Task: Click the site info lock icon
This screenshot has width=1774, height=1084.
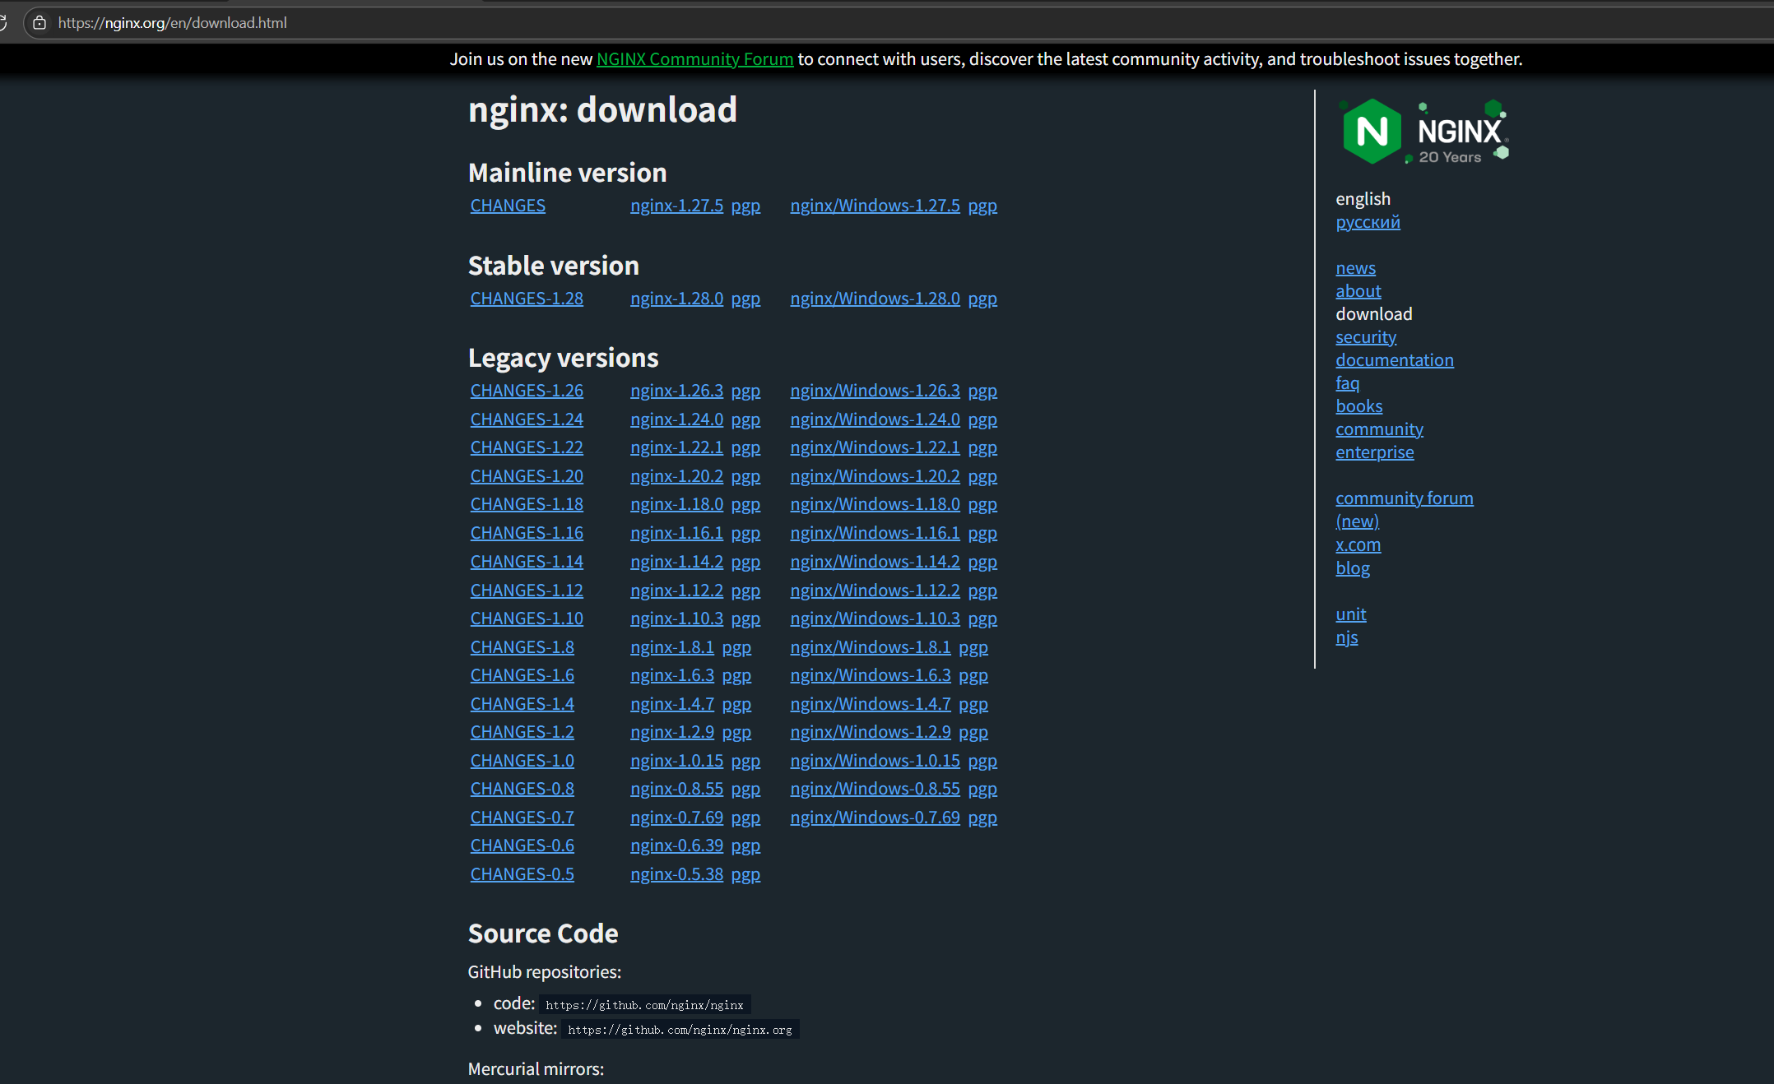Action: [39, 23]
